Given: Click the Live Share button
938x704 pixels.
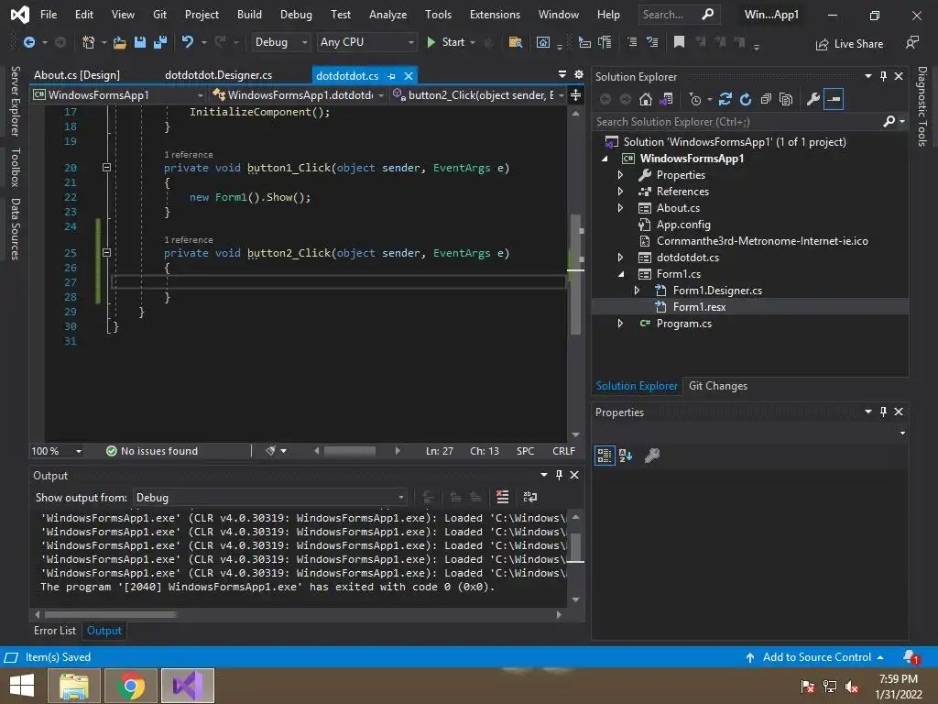Looking at the screenshot, I should tap(849, 44).
